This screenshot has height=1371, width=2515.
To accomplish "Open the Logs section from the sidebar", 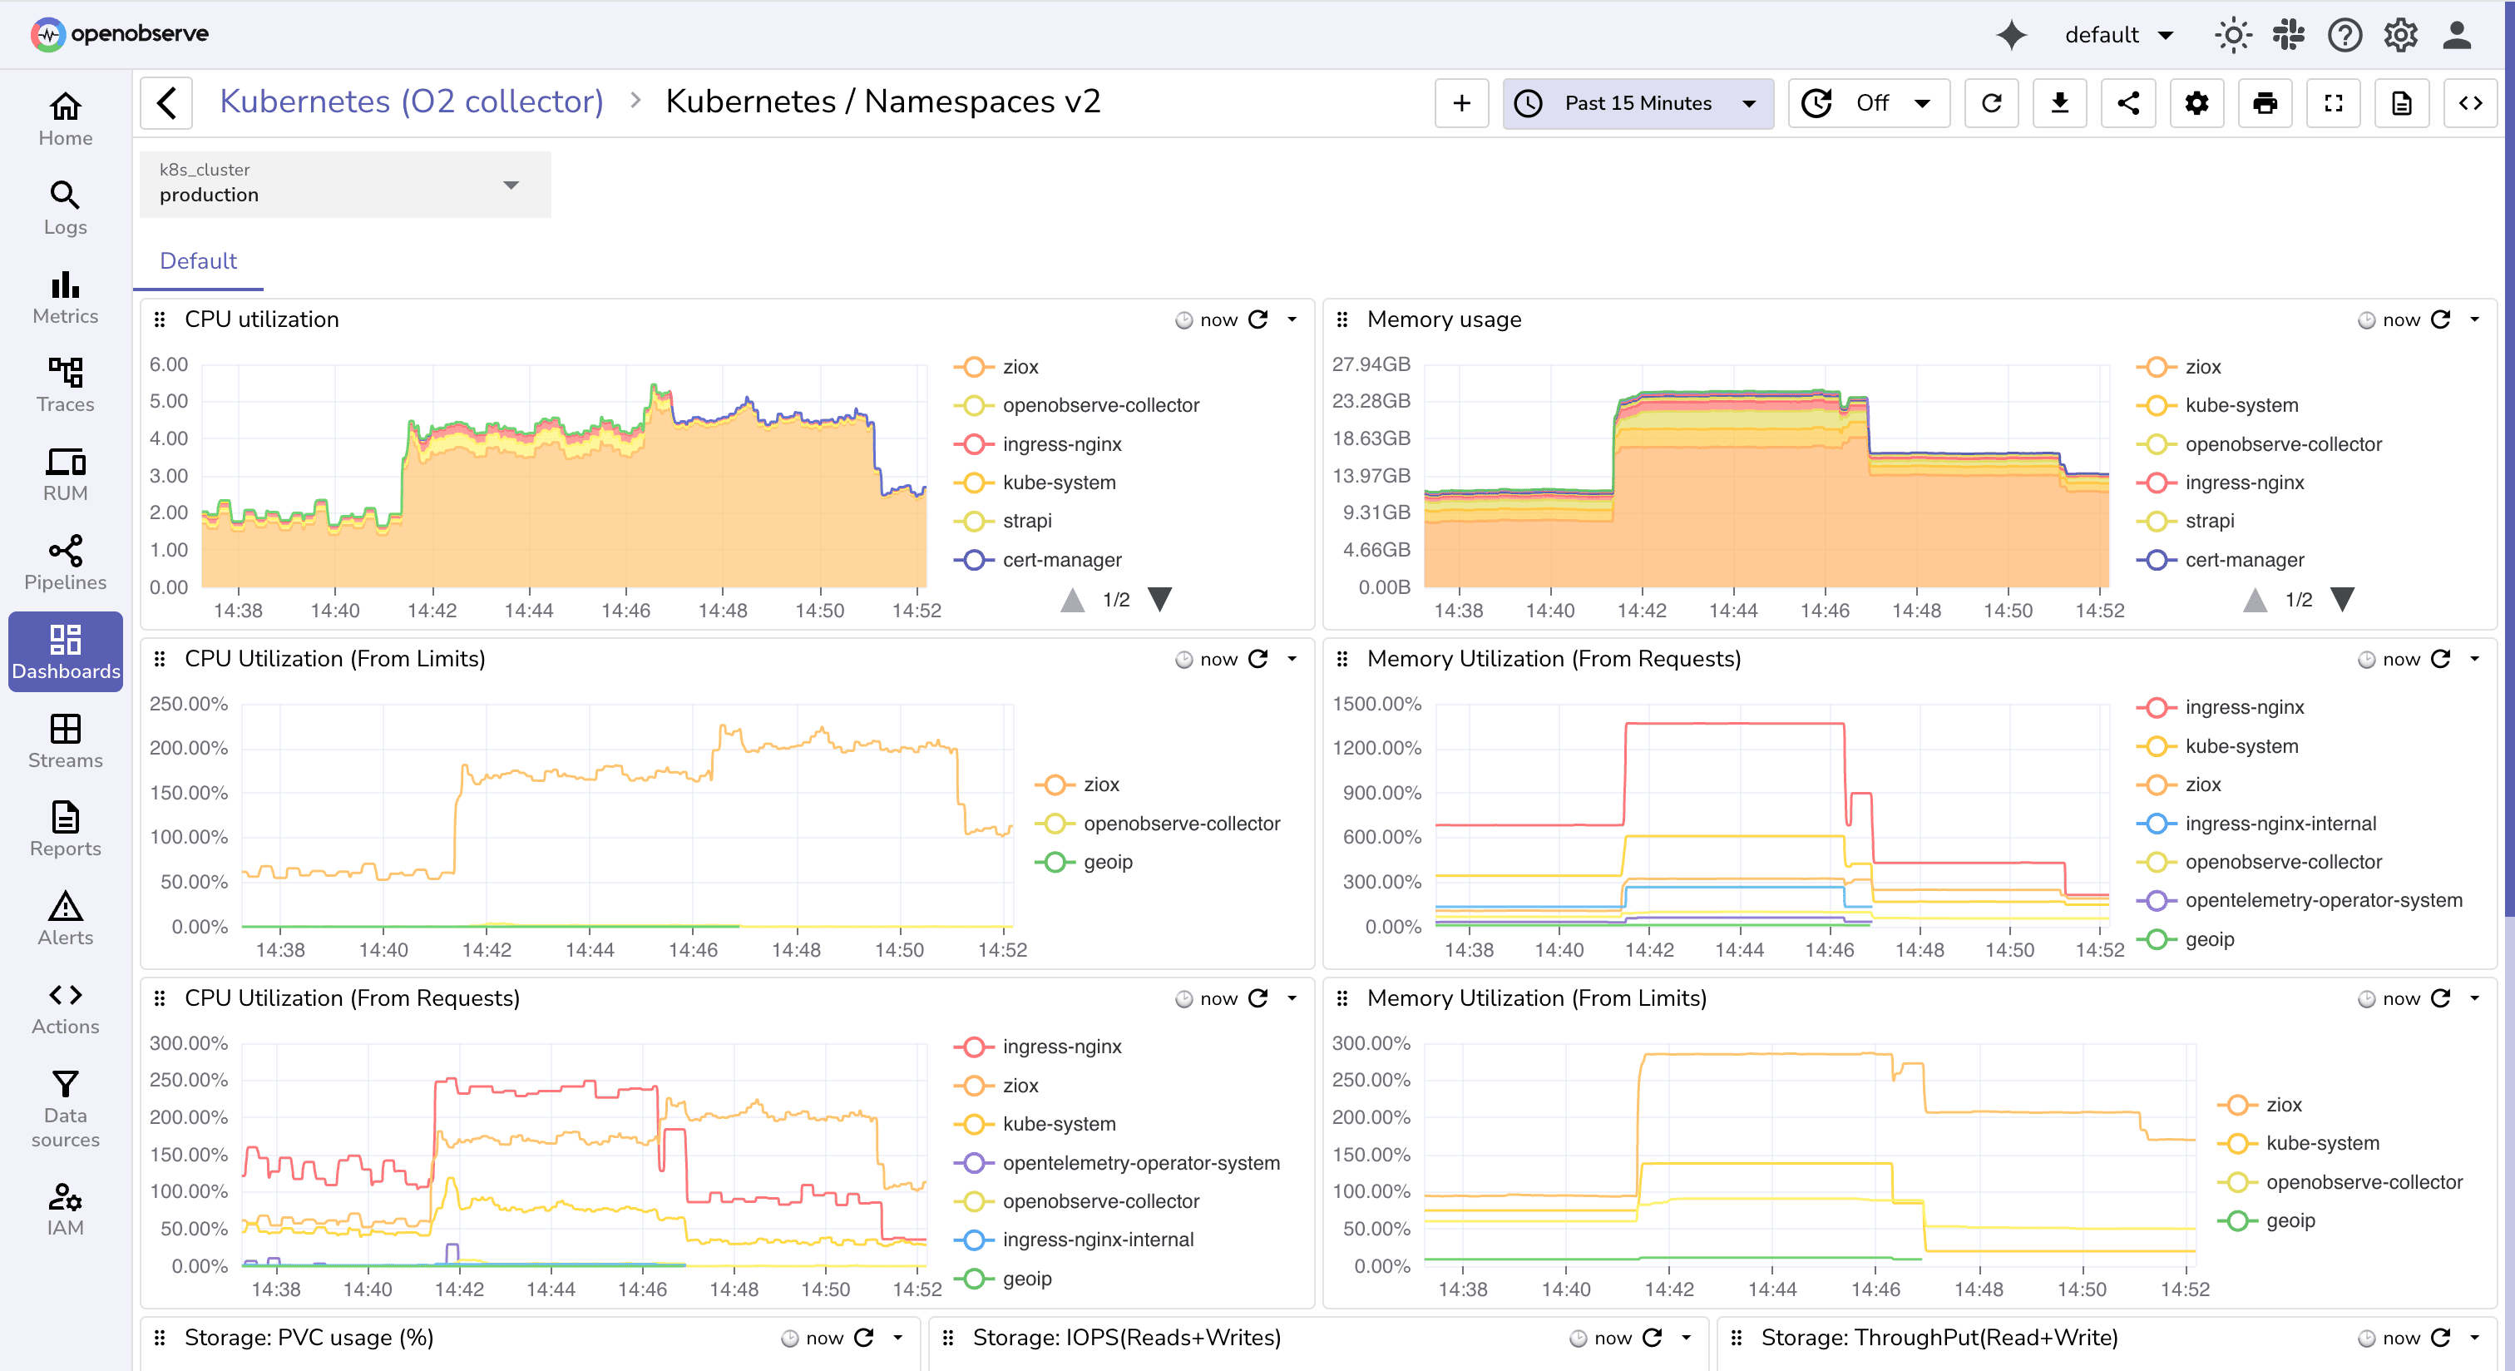I will [64, 207].
